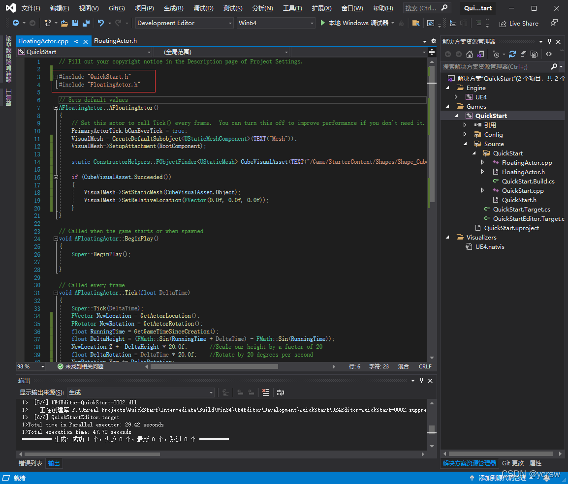Open the Git(G) menu

pos(117,8)
